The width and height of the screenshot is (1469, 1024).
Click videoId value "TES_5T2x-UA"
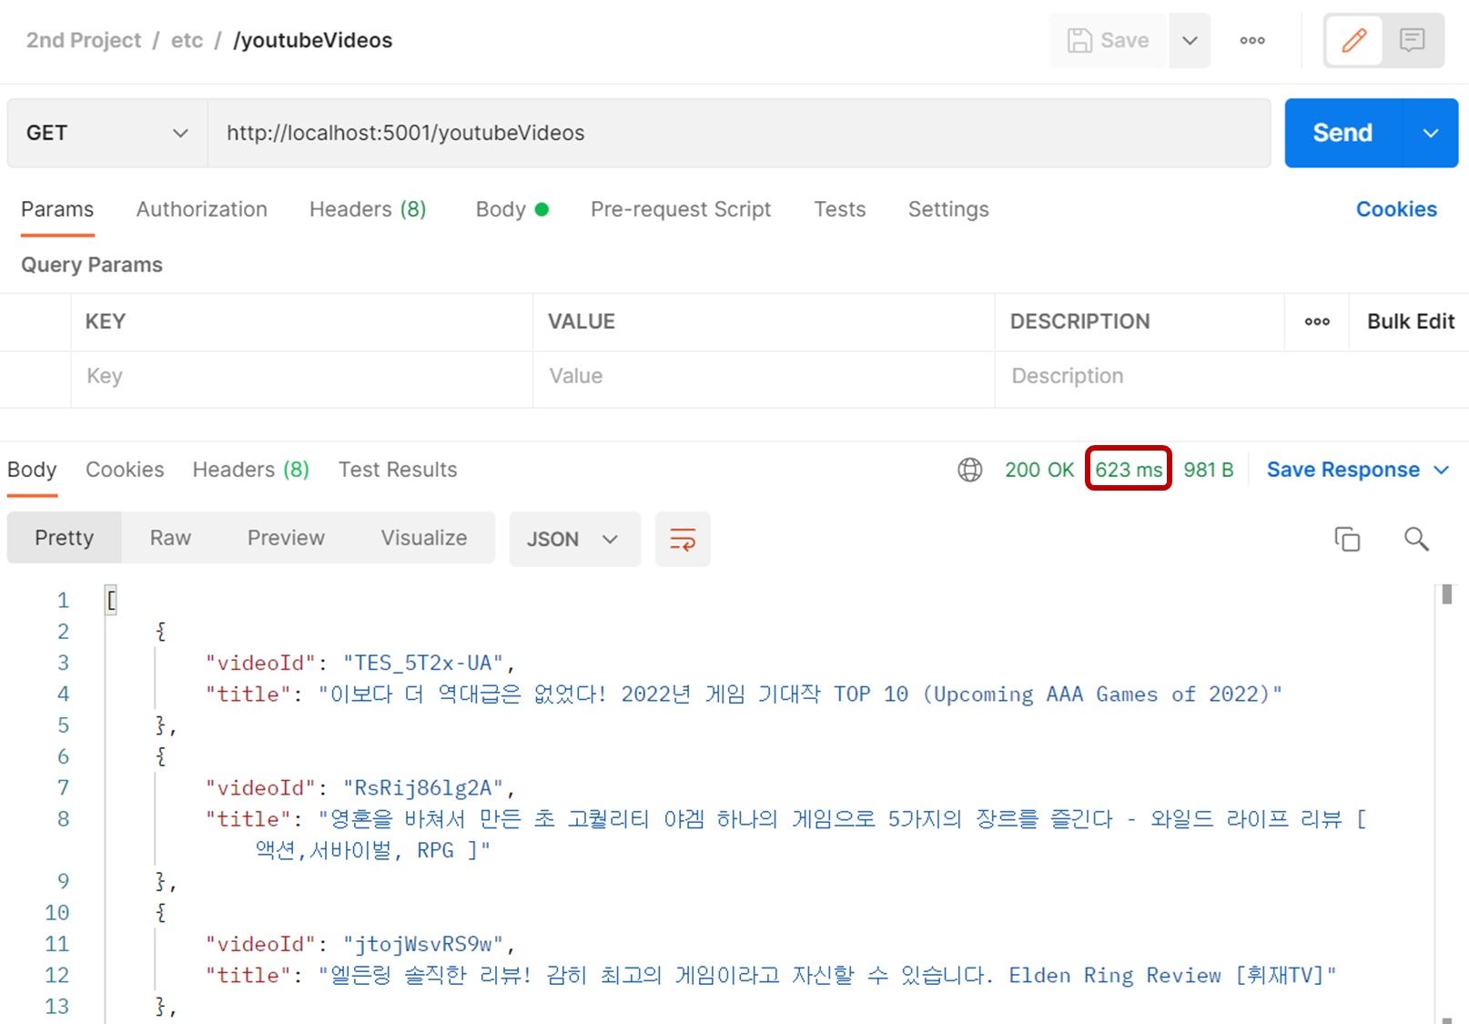click(423, 663)
